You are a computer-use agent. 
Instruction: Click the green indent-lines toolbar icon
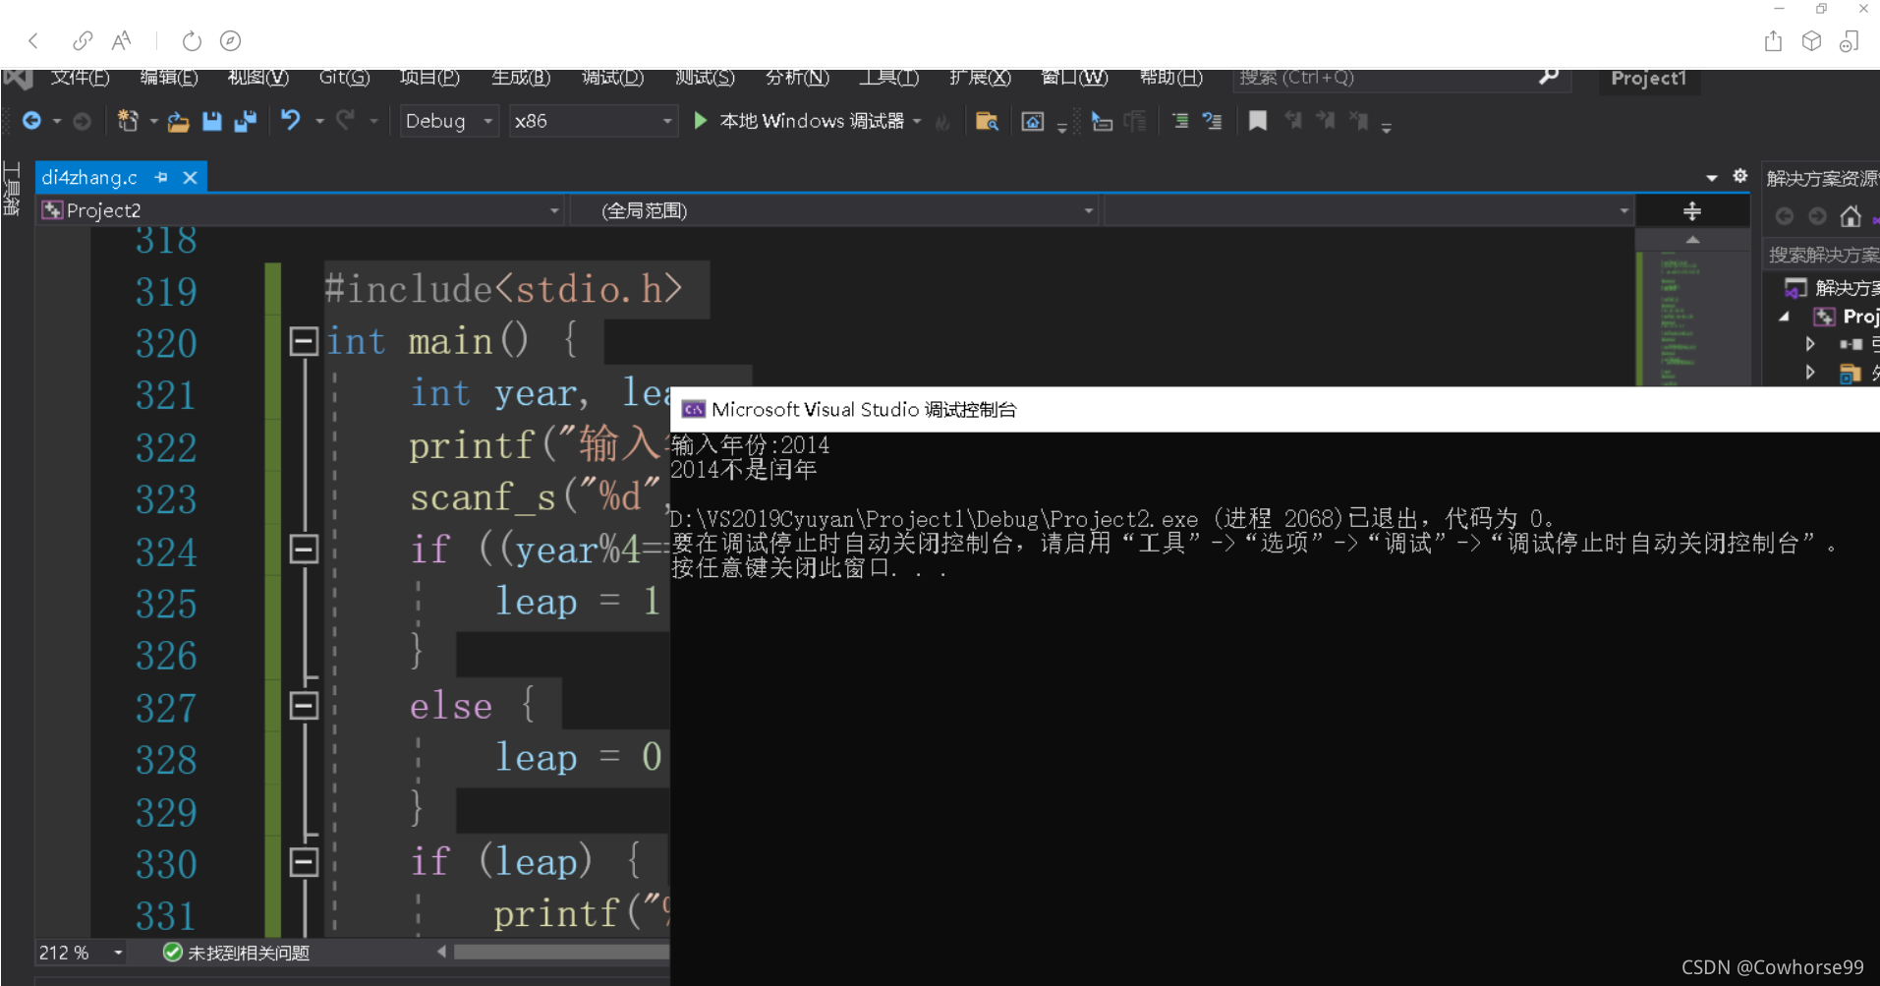coord(1180,121)
